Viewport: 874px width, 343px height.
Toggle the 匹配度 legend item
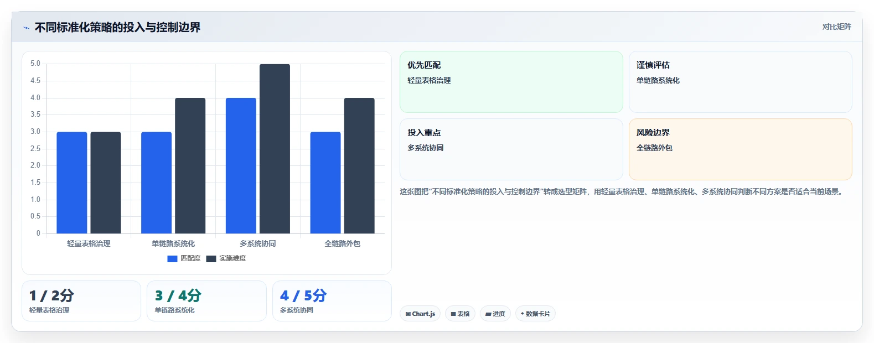(x=184, y=258)
